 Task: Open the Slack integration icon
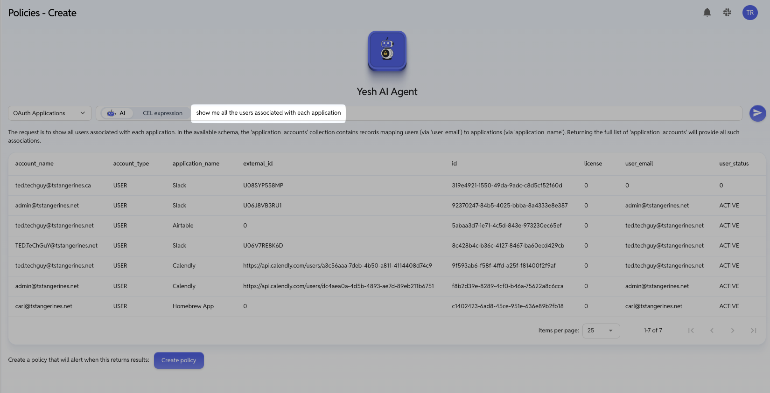coord(727,13)
